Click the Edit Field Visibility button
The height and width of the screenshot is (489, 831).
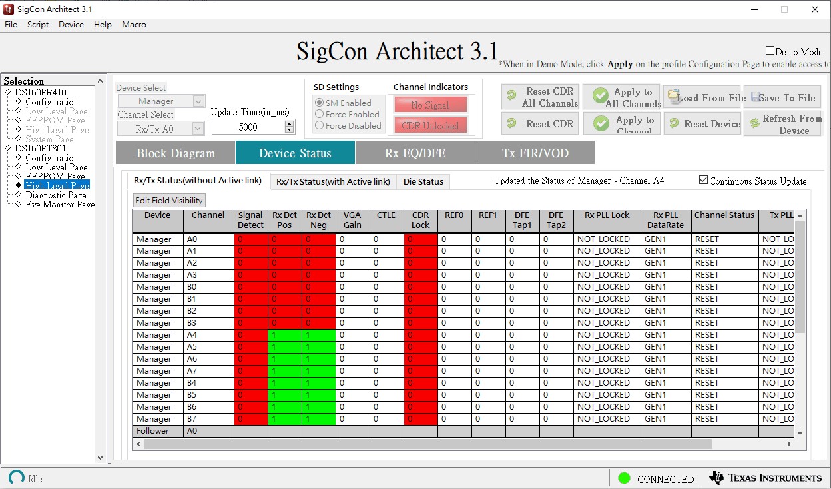click(x=170, y=201)
